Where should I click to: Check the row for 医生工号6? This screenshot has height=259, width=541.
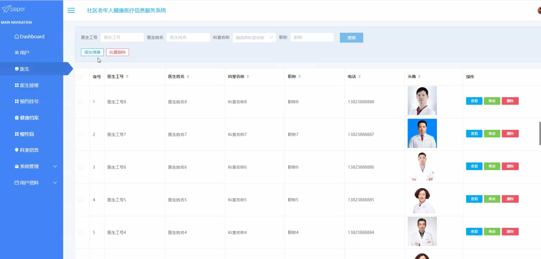[x=80, y=167]
